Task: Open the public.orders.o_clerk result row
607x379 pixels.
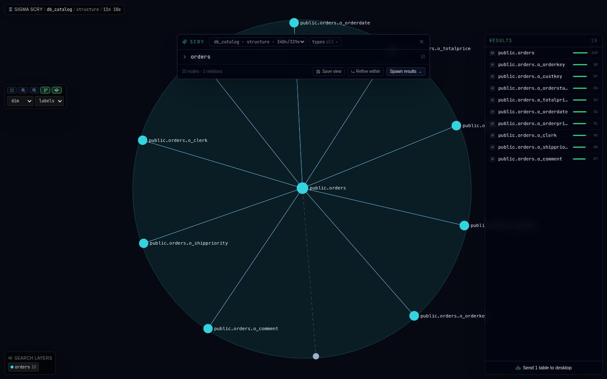Action: point(544,135)
